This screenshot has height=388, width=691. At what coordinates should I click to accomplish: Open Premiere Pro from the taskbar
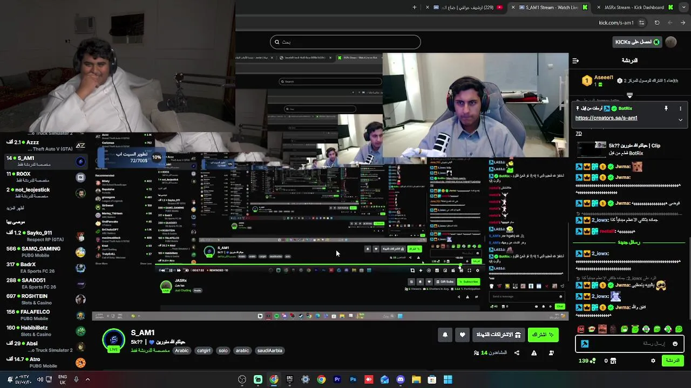click(x=337, y=380)
